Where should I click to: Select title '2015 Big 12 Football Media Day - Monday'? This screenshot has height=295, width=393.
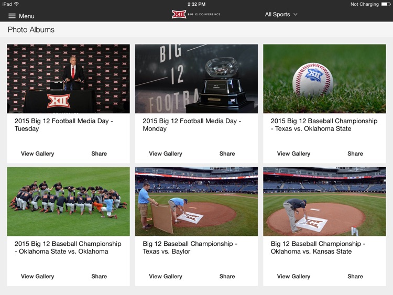click(192, 125)
